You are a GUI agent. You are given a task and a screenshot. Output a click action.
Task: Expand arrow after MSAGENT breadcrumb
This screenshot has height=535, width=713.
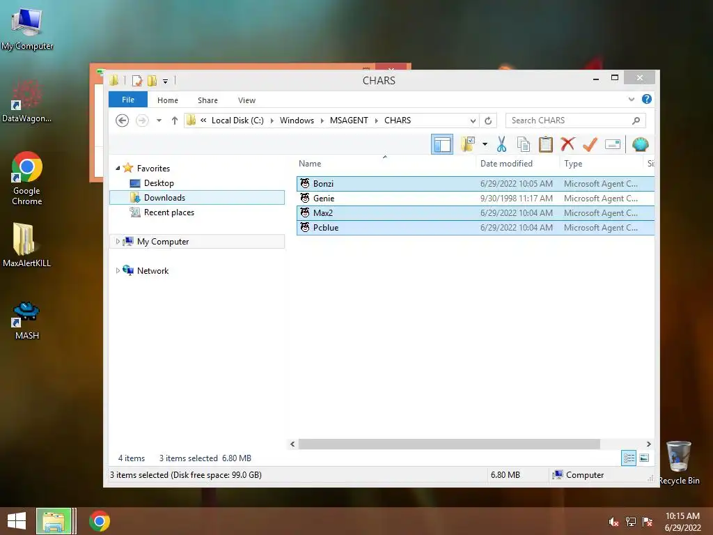coord(377,121)
